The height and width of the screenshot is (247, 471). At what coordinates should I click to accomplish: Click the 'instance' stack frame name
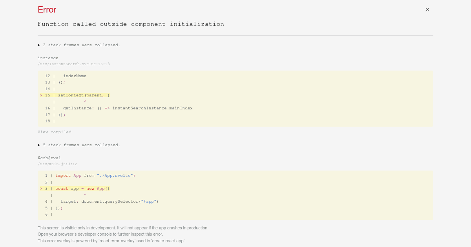coord(48,58)
